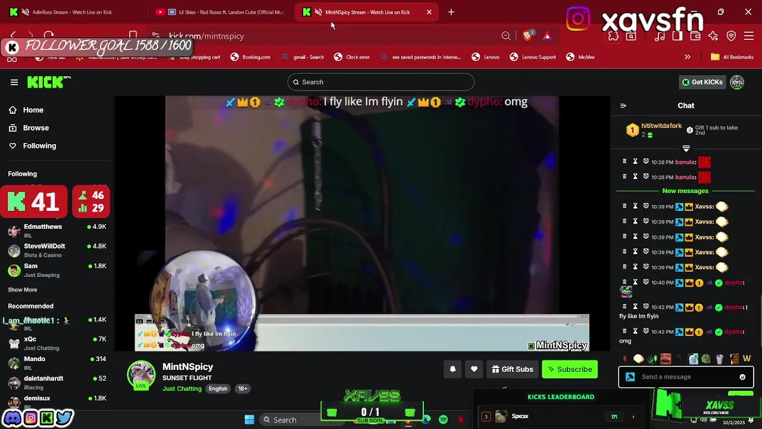Open MintNSpicy's live avatar
Screen dimensions: 762x429
pyautogui.click(x=141, y=375)
